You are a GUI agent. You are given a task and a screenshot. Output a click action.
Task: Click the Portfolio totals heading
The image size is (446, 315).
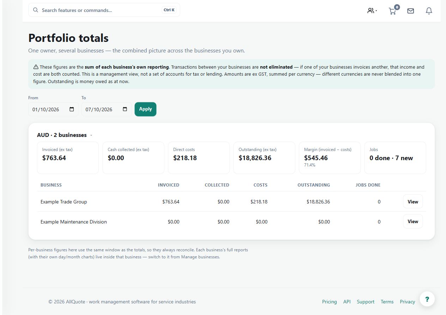click(68, 38)
